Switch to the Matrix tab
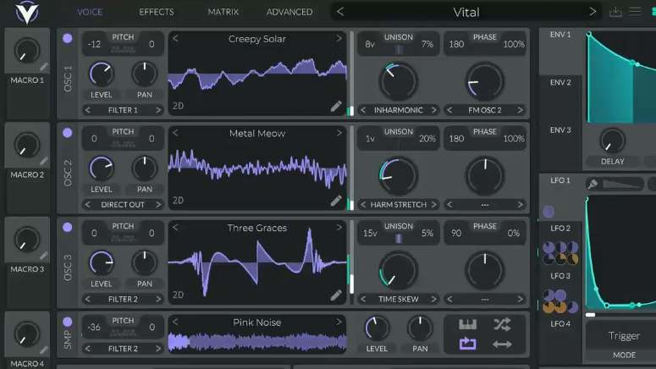The image size is (656, 369). pyautogui.click(x=223, y=12)
